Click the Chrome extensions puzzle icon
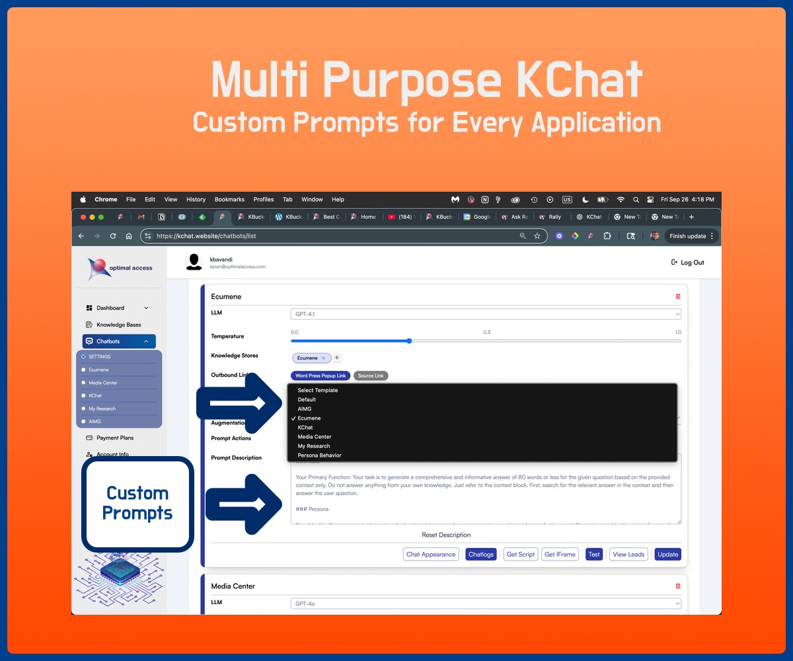This screenshot has width=793, height=661. [x=607, y=236]
